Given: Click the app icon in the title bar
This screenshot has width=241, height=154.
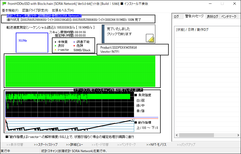Looking at the screenshot, I should tap(4, 3).
